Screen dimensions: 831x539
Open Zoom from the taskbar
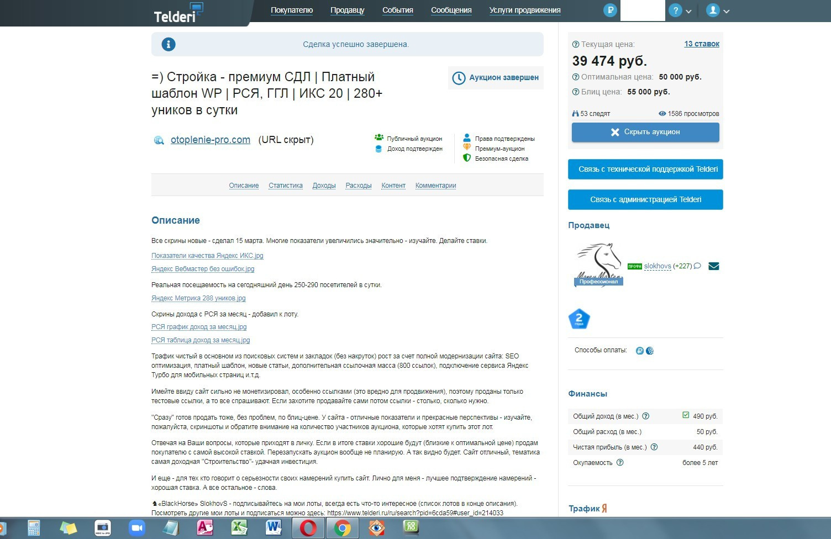136,528
